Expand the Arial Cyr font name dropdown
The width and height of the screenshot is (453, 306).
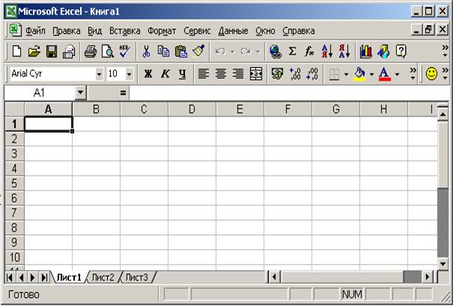coord(99,74)
